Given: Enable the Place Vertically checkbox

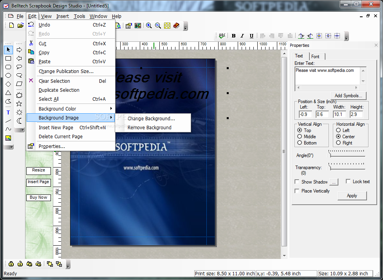Looking at the screenshot, I should pyautogui.click(x=297, y=191).
